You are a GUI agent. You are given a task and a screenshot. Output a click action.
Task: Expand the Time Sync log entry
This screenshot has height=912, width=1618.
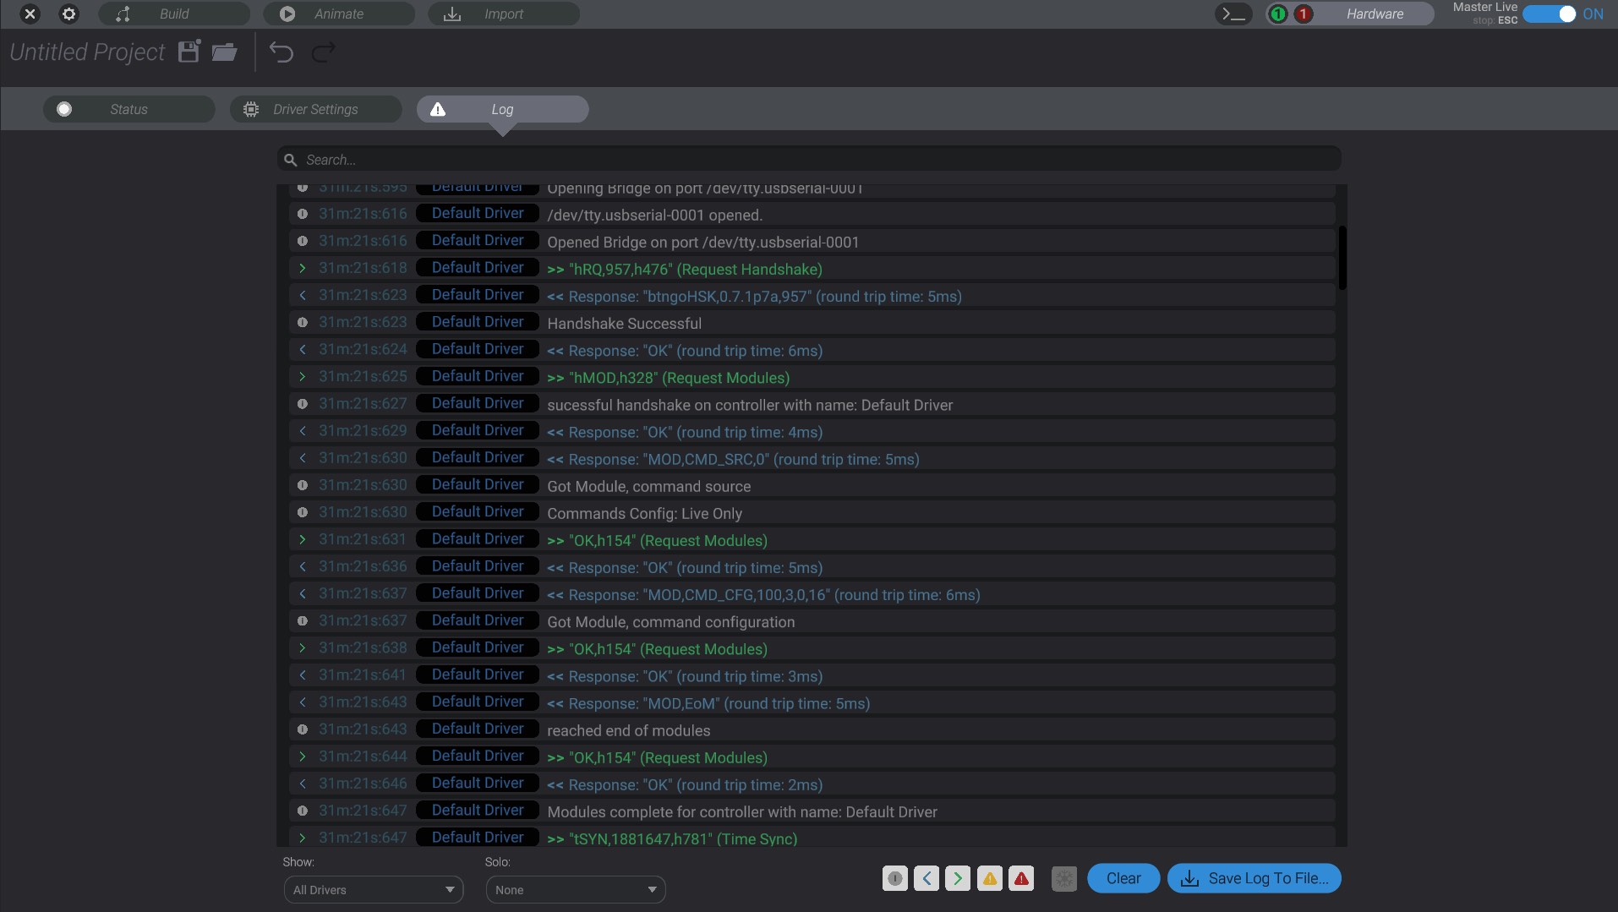[303, 838]
